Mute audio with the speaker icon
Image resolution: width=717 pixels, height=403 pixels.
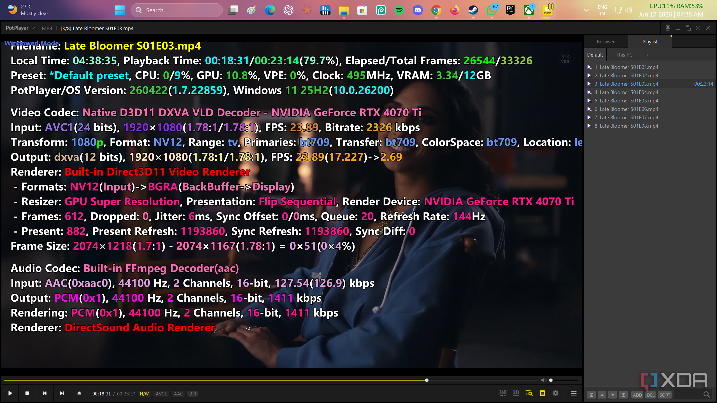[x=544, y=380]
